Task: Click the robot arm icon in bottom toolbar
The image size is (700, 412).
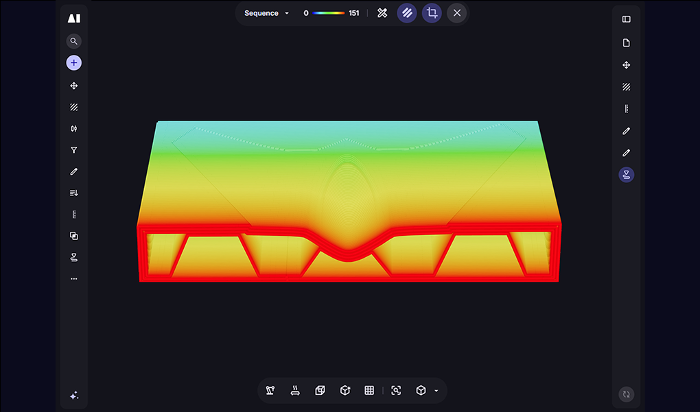Action: click(270, 391)
